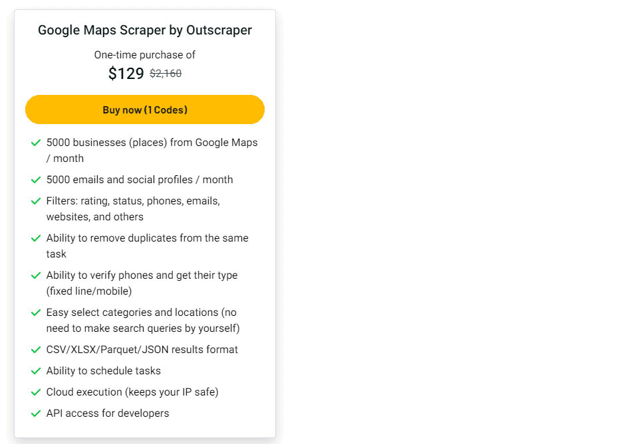Select the checkmark next to categories and locations

[37, 313]
